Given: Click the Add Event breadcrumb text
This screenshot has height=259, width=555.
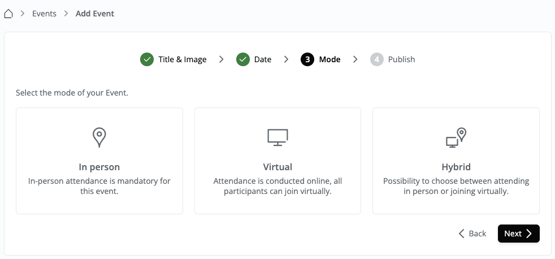Looking at the screenshot, I should (95, 14).
